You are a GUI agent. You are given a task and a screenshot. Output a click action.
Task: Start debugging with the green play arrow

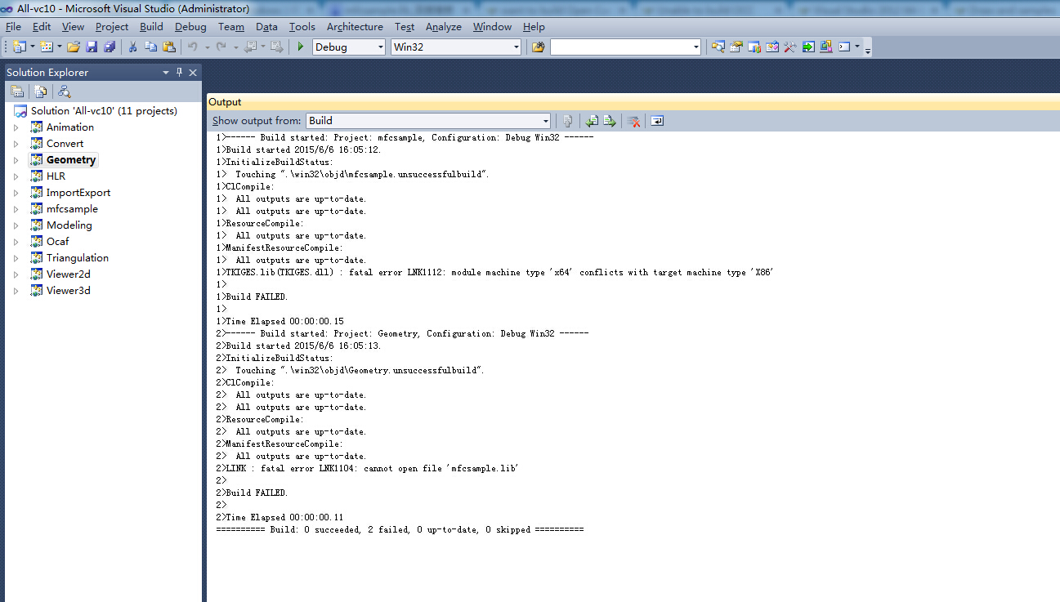click(301, 47)
